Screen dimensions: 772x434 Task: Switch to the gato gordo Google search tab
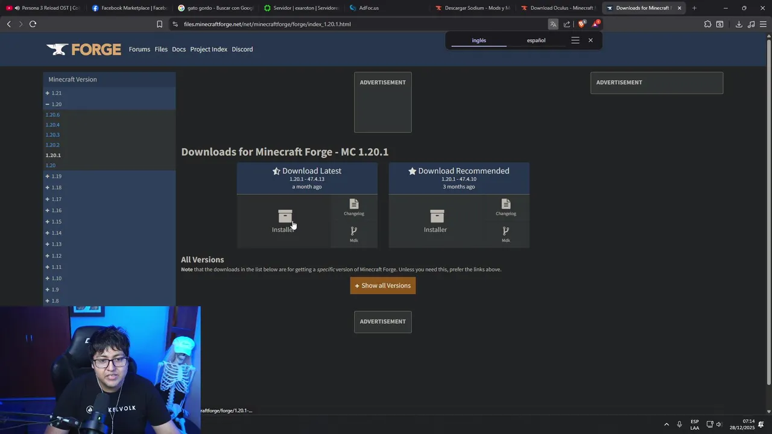(215, 8)
